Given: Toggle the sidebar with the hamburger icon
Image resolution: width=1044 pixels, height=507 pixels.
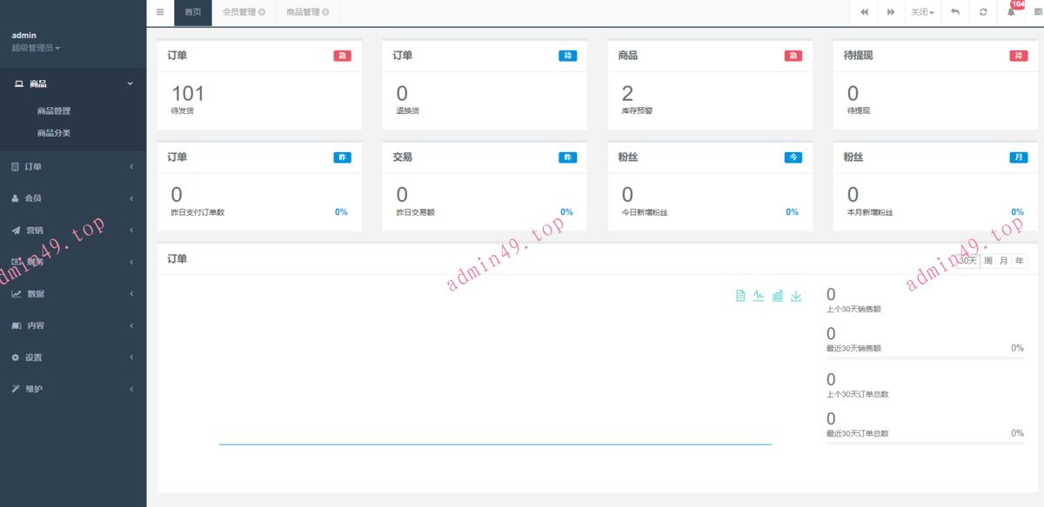Looking at the screenshot, I should coord(160,12).
